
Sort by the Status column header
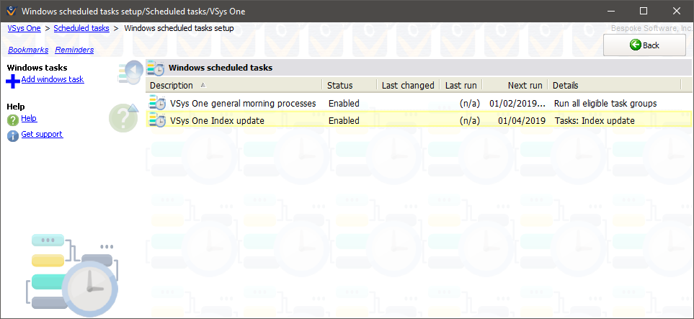340,86
